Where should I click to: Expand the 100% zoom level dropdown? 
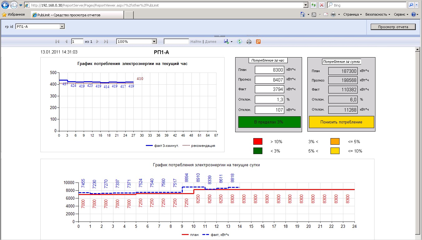154,42
